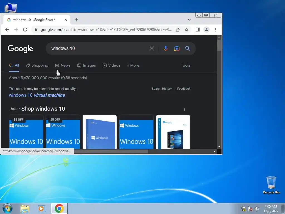Submit search with magnifier icon
Screen dimensions: 285x214
[x=188, y=48]
